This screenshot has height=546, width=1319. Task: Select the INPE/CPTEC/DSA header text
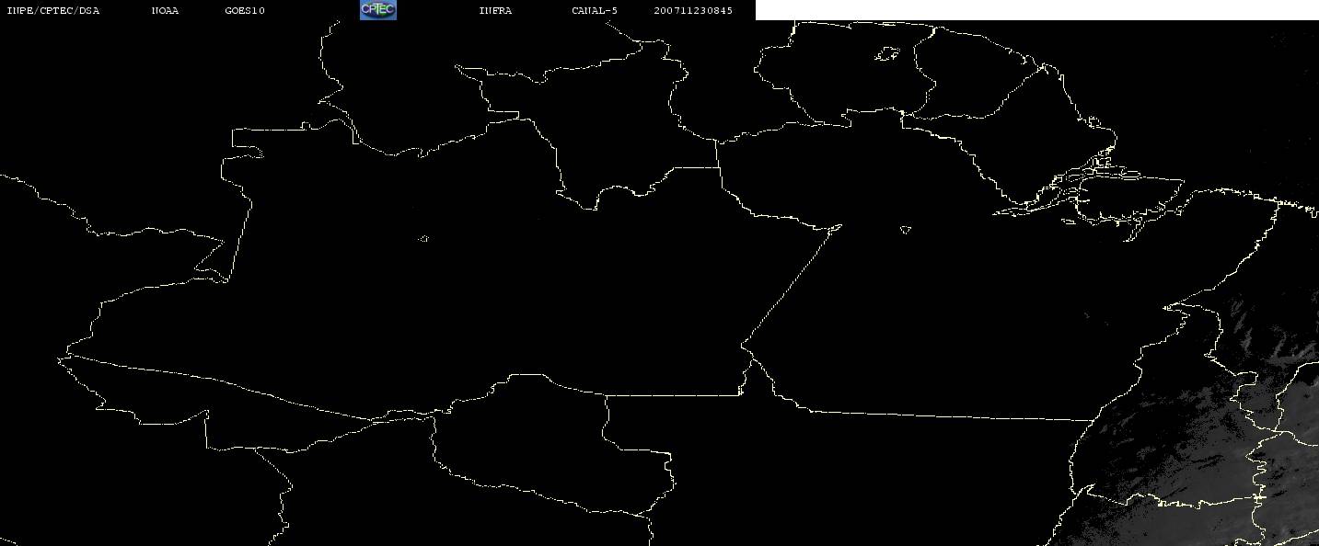[x=53, y=11]
